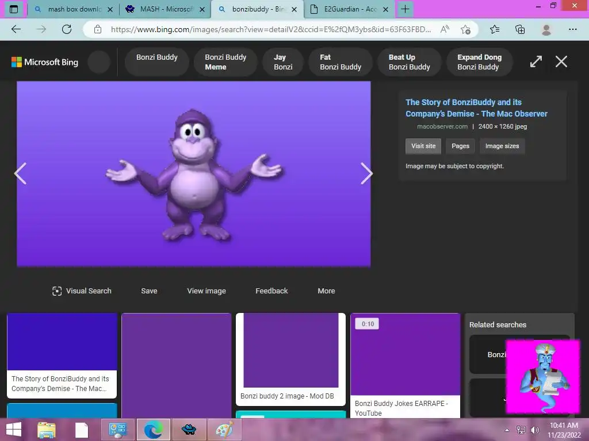This screenshot has width=589, height=441.
Task: Close the MASH - Microsoft tab
Action: coord(202,10)
